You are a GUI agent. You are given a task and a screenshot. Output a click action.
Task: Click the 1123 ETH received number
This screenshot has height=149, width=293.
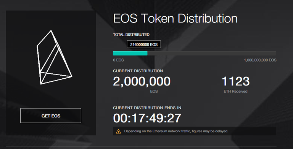coord(236,81)
